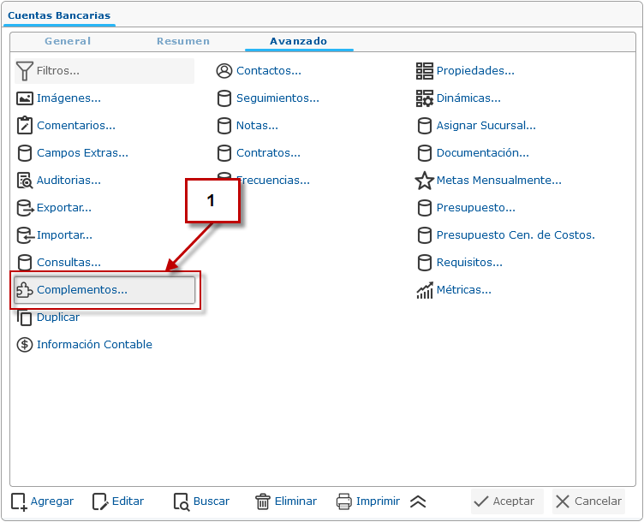Click the star icon for Metas Mensualmente
The width and height of the screenshot is (644, 522).
coord(425,181)
